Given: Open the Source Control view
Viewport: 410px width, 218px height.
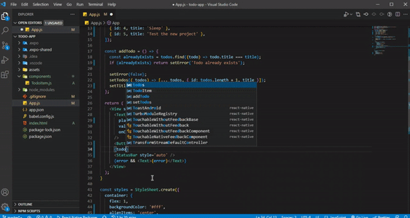Looking at the screenshot, I should (5, 46).
